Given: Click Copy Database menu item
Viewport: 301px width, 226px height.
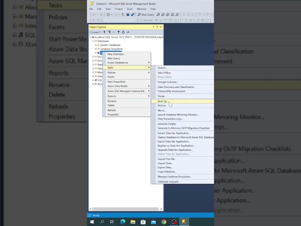Looking at the screenshot, I should (182, 172).
